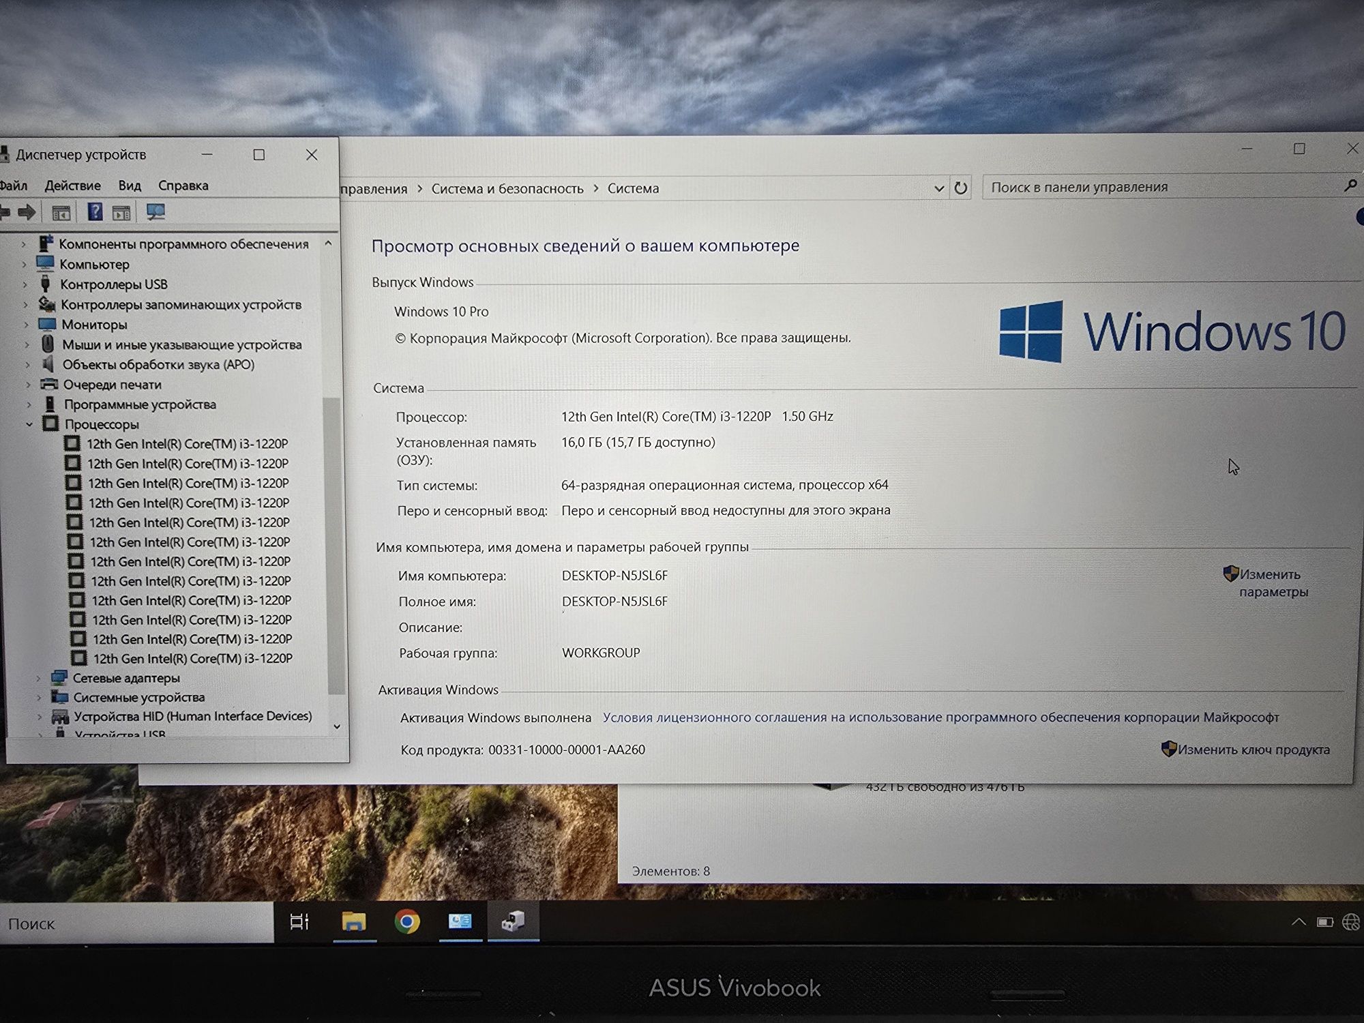
Task: Click the 16,0 ГБ installed memory value
Action: pyautogui.click(x=638, y=442)
